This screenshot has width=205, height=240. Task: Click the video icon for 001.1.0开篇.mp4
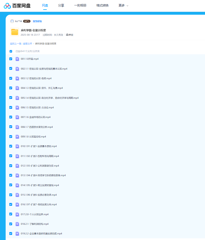17,59
